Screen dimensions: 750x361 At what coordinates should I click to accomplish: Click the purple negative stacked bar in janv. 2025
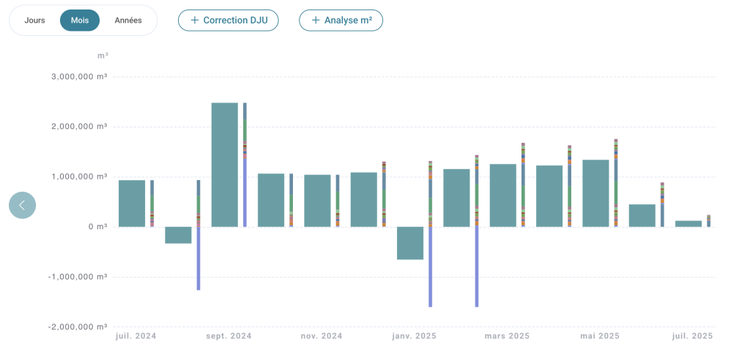[x=431, y=267]
